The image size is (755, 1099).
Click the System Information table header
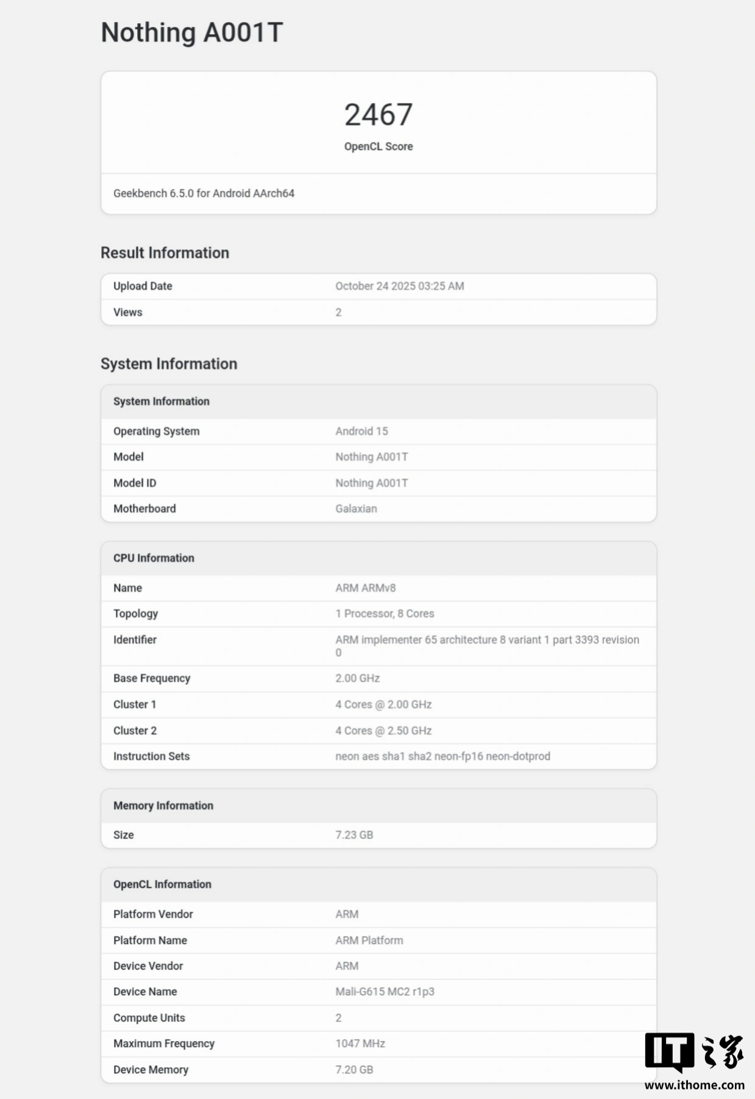coord(161,401)
